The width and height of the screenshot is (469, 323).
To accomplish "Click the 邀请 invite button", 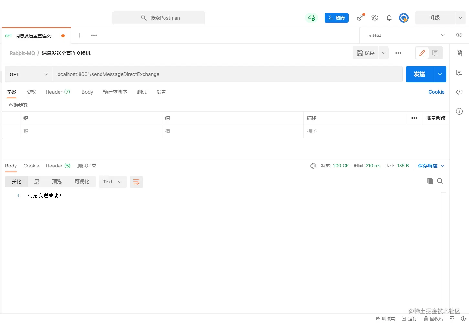I will point(336,18).
